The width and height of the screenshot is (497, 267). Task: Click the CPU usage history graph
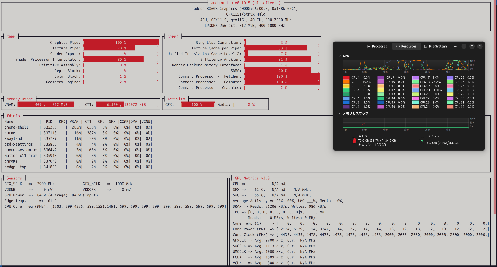click(406, 65)
